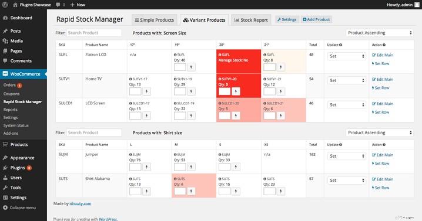
Task: Click Set Row for LCD Screen
Action: (x=380, y=112)
